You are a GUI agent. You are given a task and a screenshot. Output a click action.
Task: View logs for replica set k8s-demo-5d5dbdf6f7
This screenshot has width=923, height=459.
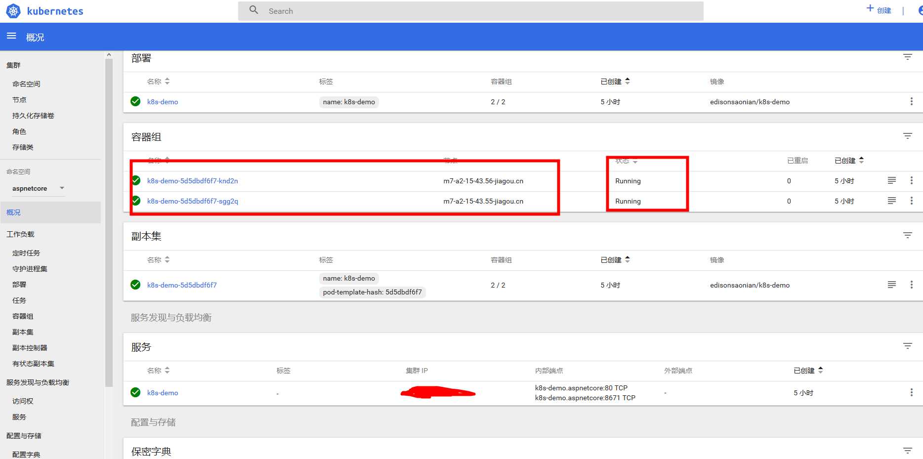(x=892, y=285)
